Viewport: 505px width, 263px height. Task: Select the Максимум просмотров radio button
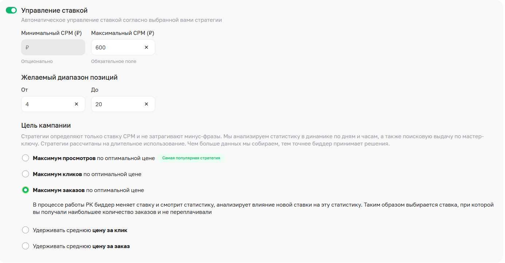[x=26, y=158]
